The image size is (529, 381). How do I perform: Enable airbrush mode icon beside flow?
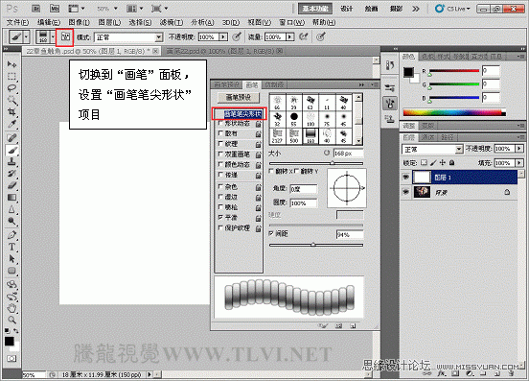[x=303, y=36]
